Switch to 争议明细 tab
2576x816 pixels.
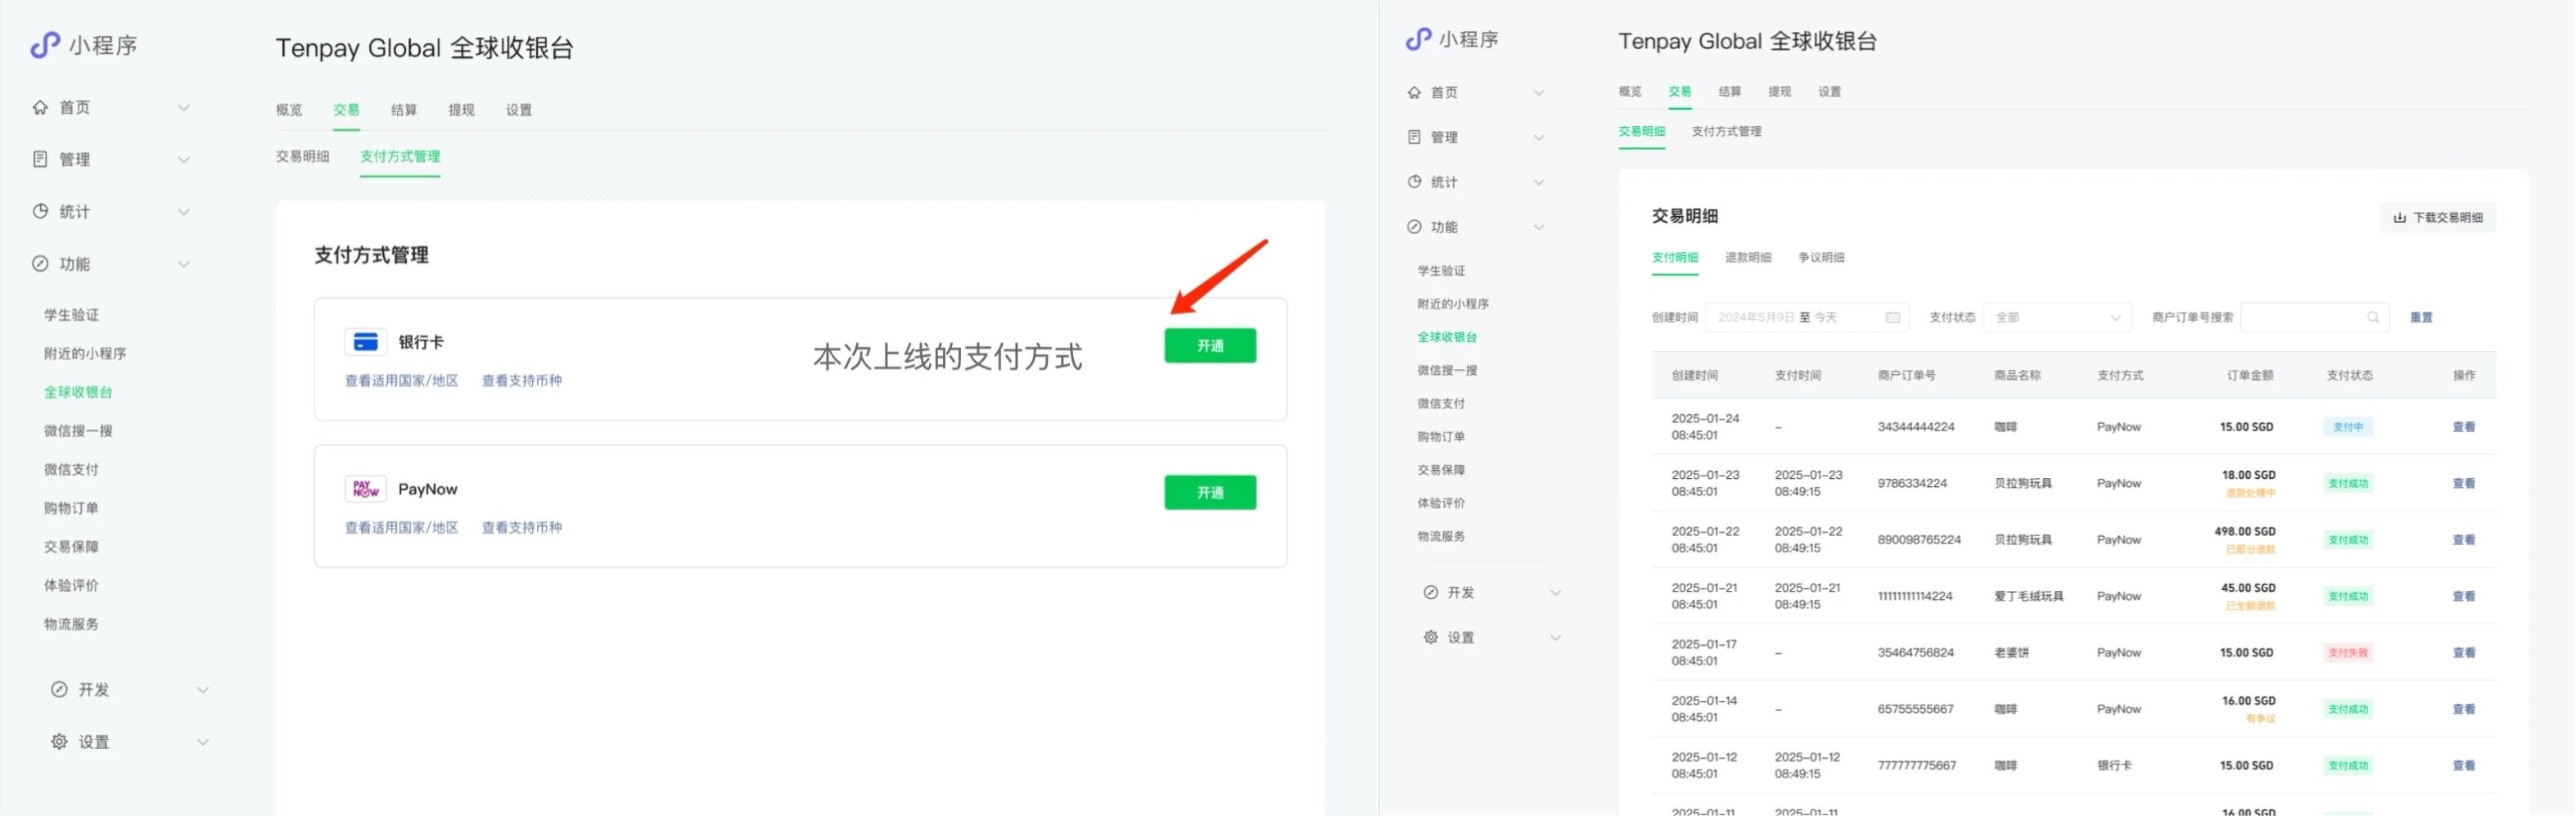click(1821, 257)
